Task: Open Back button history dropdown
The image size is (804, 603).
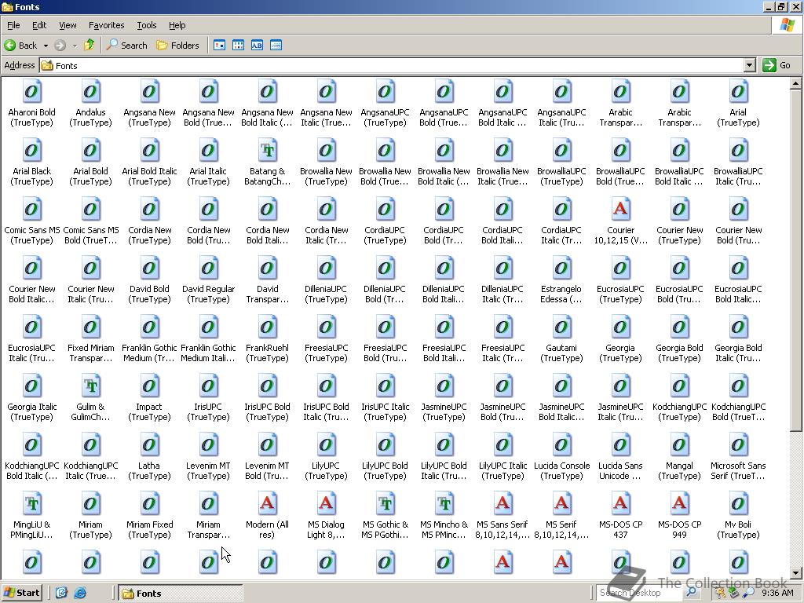Action: coord(46,46)
